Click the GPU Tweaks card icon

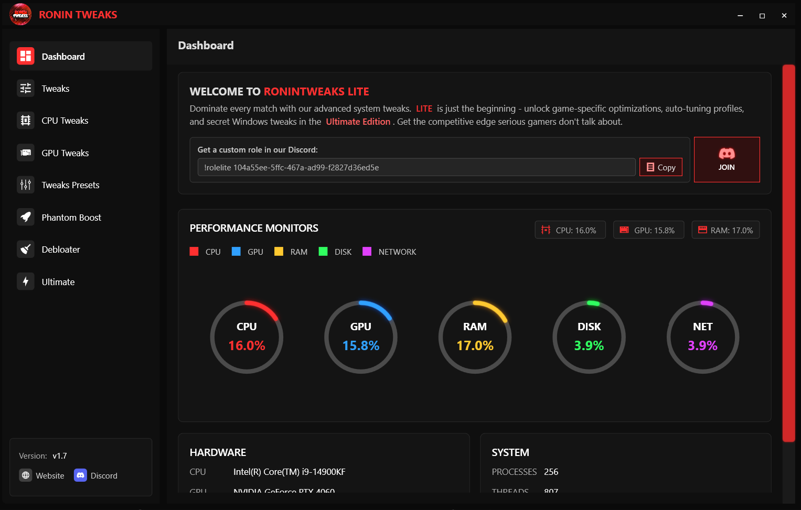tap(26, 153)
